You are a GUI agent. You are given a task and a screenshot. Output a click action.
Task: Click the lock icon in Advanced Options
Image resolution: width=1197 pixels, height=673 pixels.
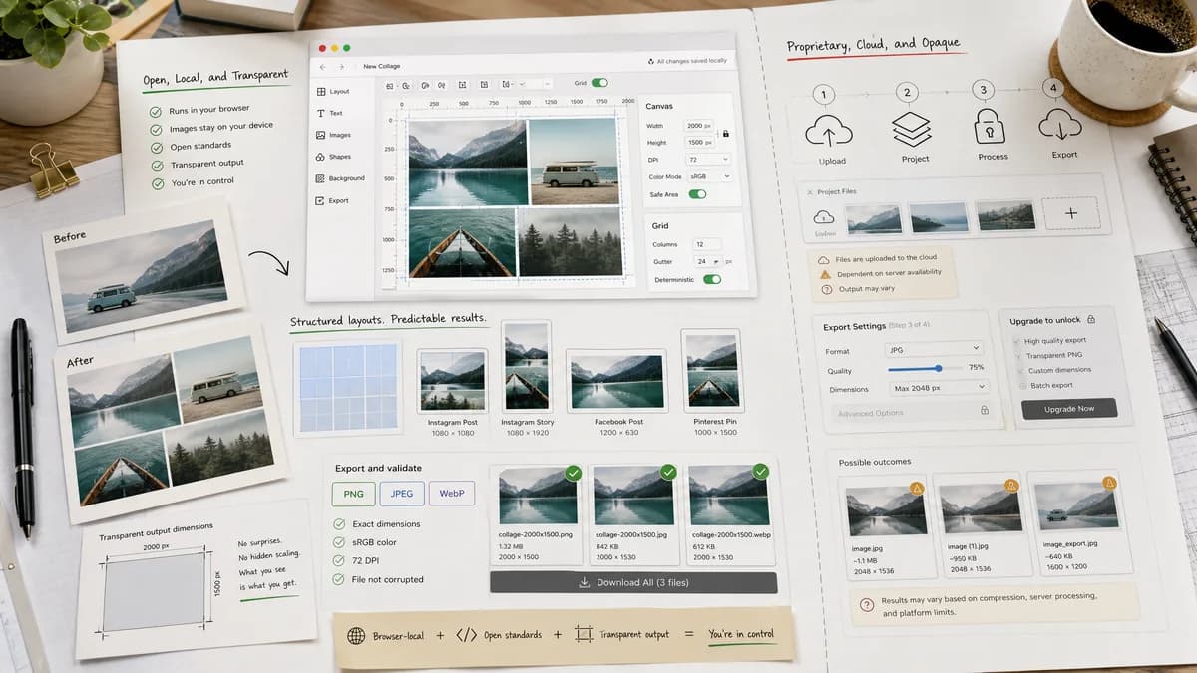coord(984,410)
